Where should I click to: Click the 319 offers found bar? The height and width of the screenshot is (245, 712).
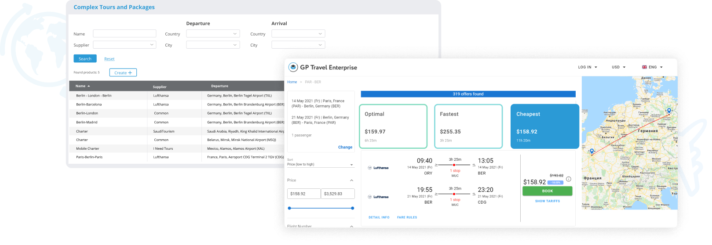(x=468, y=94)
